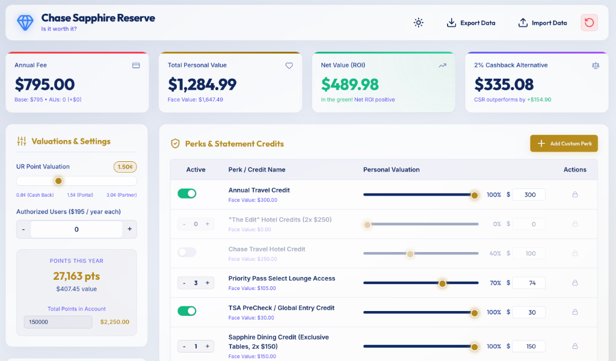The width and height of the screenshot is (616, 361).
Task: Click TSA PreCheck valuation slider handle
Action: [474, 313]
